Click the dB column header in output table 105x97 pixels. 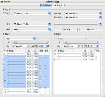pyautogui.click(x=91, y=51)
